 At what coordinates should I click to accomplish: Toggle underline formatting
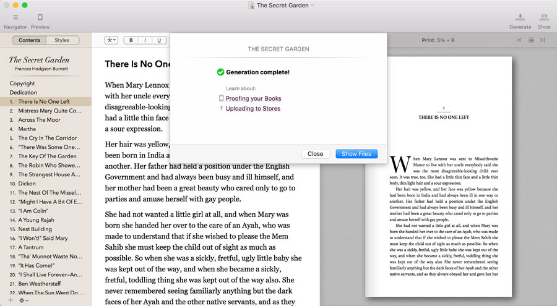[159, 40]
